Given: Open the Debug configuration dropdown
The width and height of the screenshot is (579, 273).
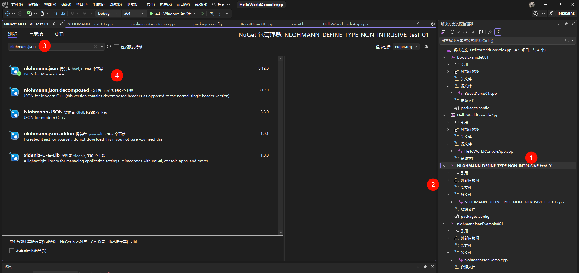Looking at the screenshot, I should point(108,14).
